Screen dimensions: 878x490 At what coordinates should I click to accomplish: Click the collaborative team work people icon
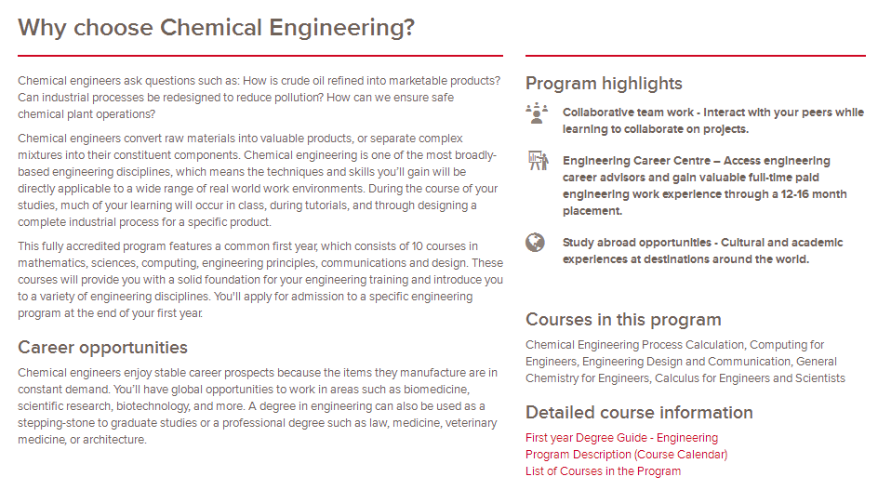pyautogui.click(x=536, y=113)
